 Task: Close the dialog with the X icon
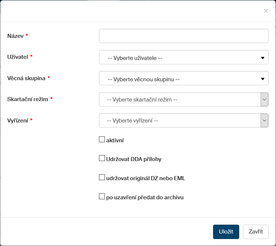(266, 11)
